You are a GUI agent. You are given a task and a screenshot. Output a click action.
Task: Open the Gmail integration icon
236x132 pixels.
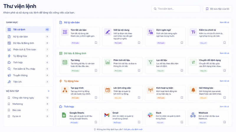point(107,115)
